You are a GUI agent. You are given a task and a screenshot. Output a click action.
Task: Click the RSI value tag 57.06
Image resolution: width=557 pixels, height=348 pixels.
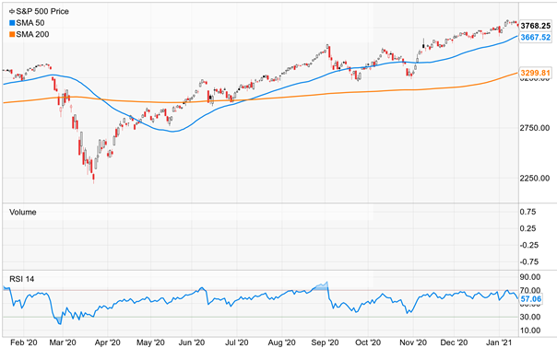point(530,299)
